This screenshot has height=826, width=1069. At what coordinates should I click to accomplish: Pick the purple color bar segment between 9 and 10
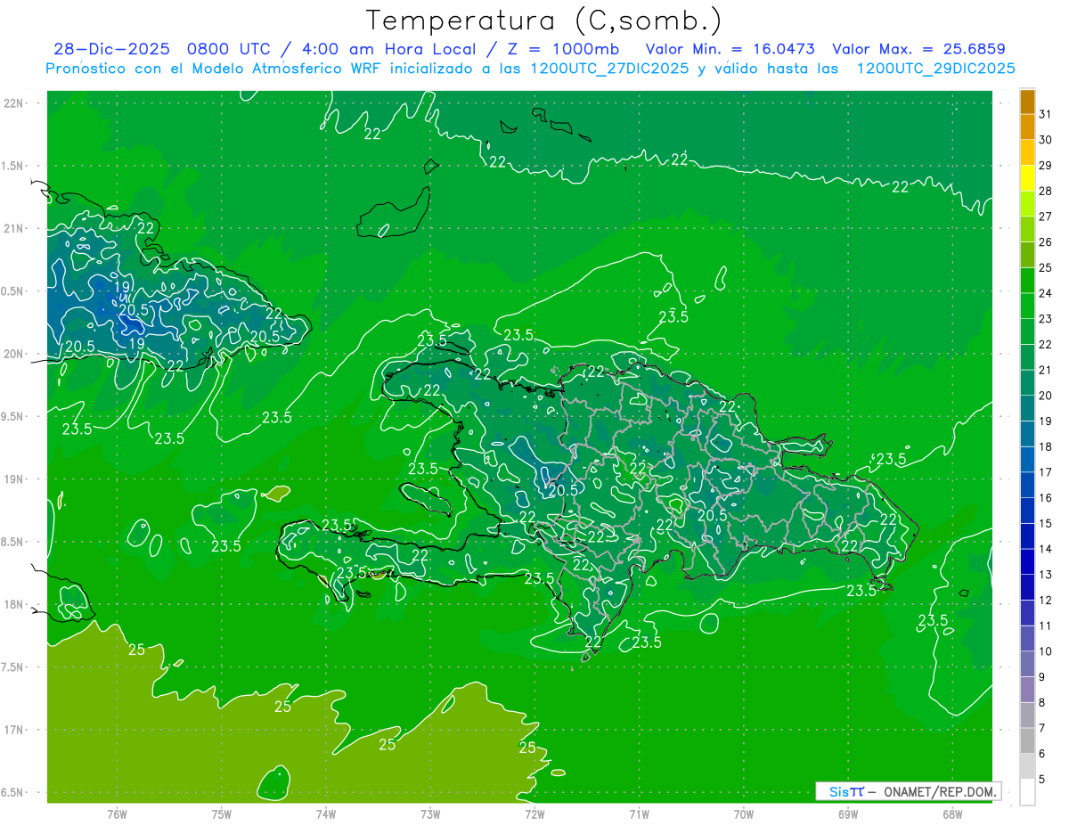(1027, 665)
